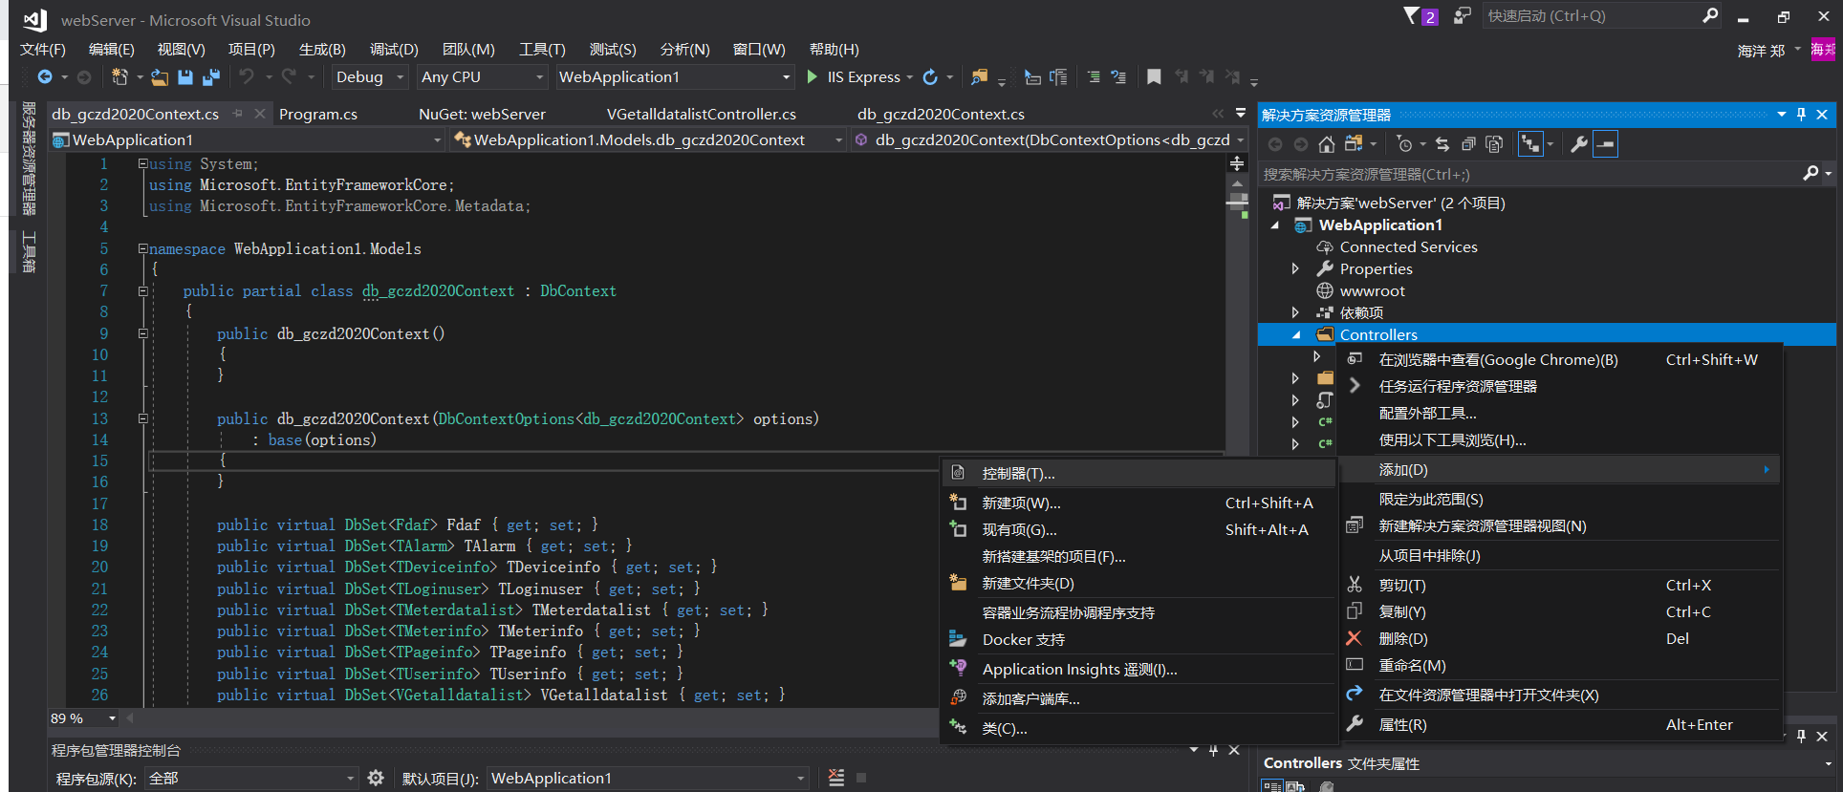The image size is (1843, 792).
Task: Click the Find in Files toolbar icon
Action: tap(979, 77)
